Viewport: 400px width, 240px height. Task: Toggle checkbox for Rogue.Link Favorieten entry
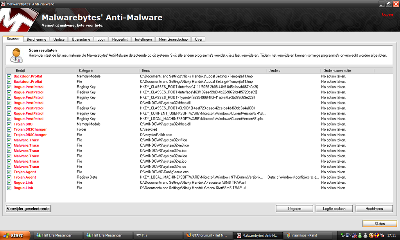click(x=9, y=183)
